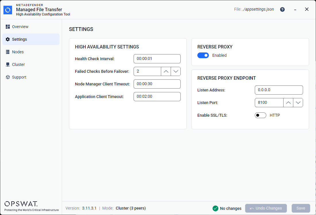
Task: Click the High Availability Configuration Tool subtitle
Action: coord(43,14)
